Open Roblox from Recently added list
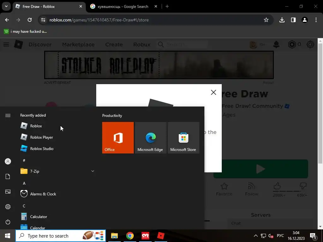The width and height of the screenshot is (323, 242). click(57, 126)
